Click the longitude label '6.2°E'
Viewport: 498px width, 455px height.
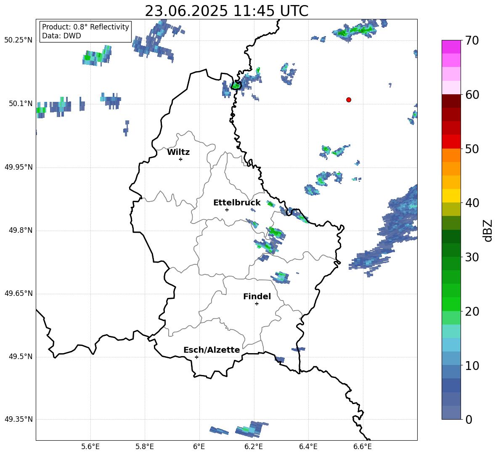click(254, 447)
